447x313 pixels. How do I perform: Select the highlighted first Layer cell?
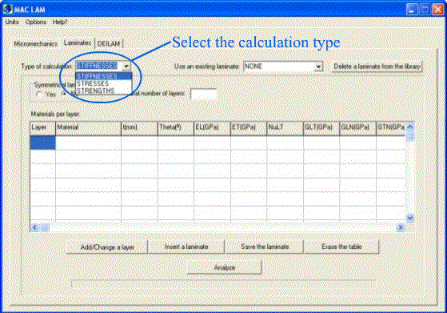(42, 142)
